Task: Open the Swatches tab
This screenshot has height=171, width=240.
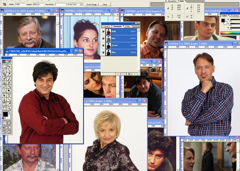Action: click(x=235, y=16)
